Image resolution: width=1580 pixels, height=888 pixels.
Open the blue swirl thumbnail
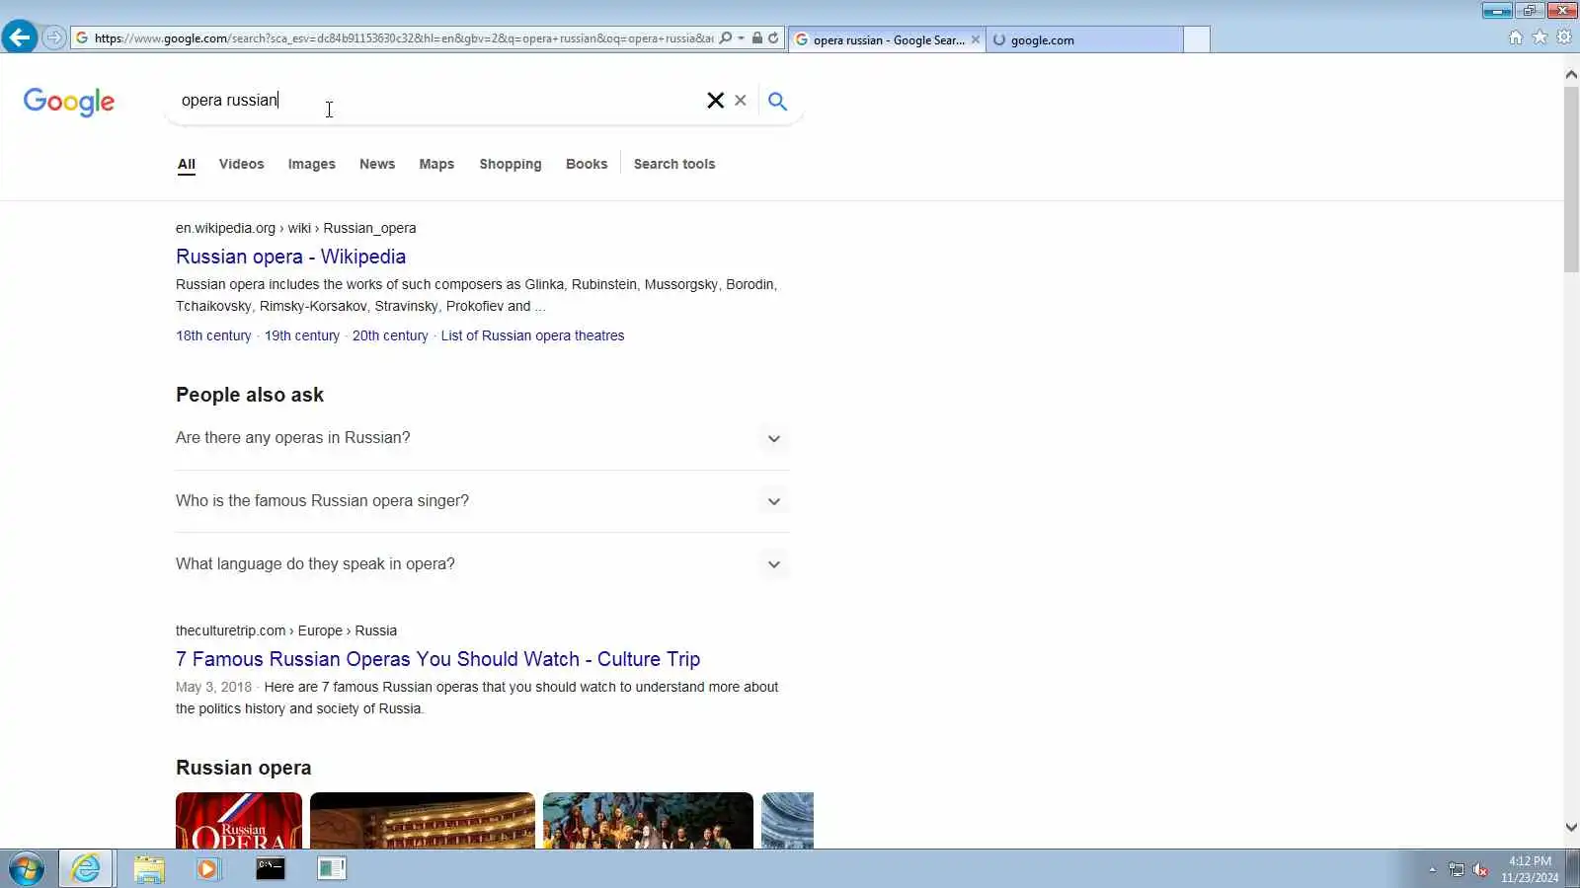point(788,820)
